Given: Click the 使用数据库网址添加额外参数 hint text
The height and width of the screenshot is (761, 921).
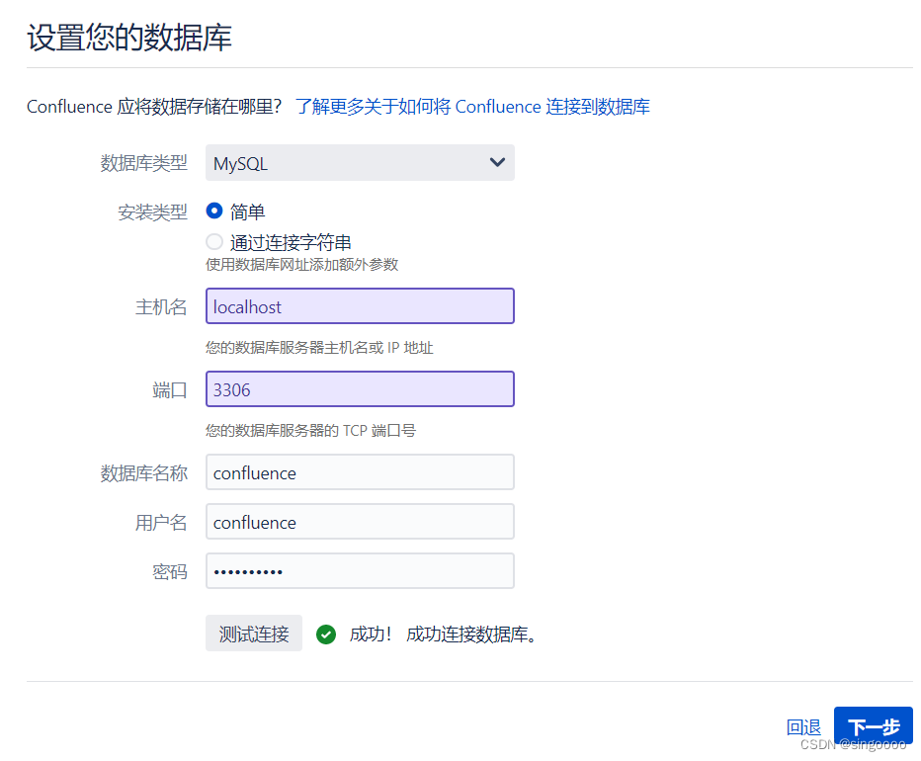Looking at the screenshot, I should tap(302, 265).
